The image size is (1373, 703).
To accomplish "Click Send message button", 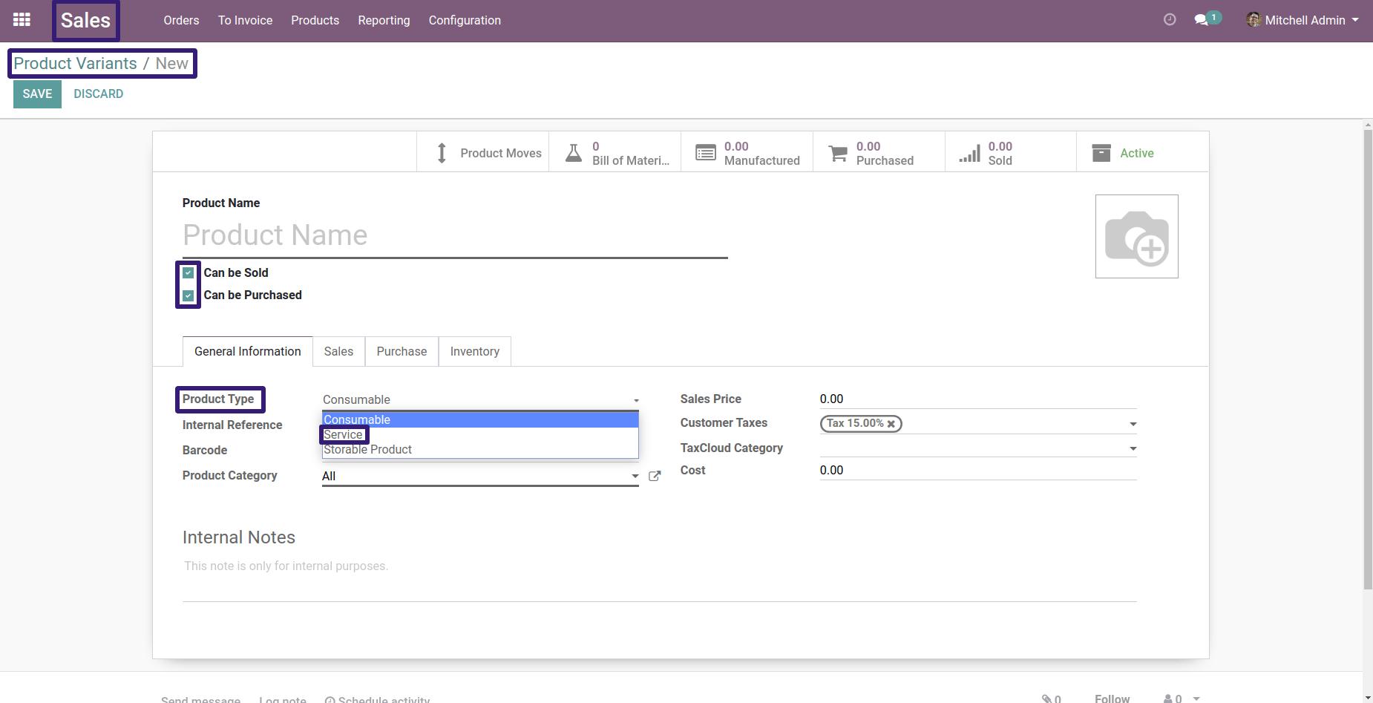I will point(200,699).
